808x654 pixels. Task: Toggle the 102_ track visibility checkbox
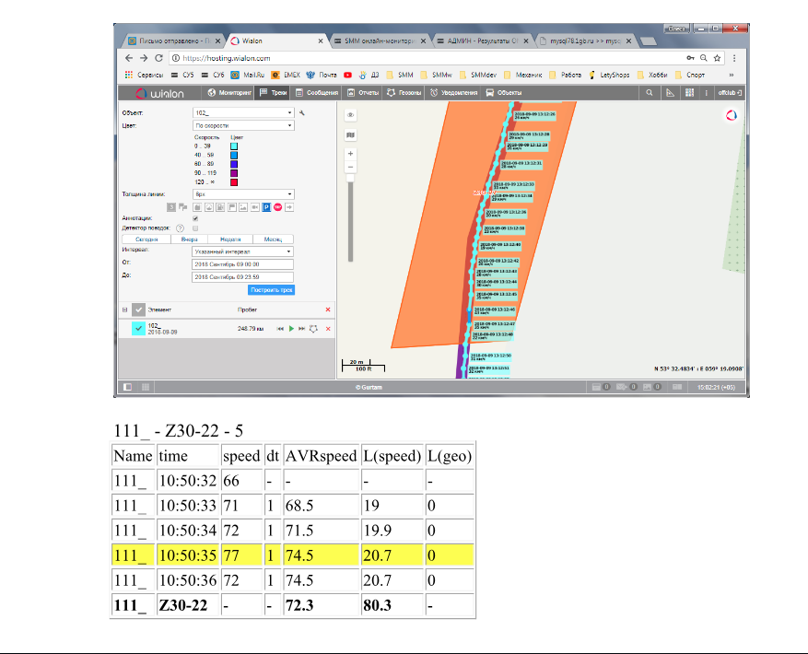138,328
